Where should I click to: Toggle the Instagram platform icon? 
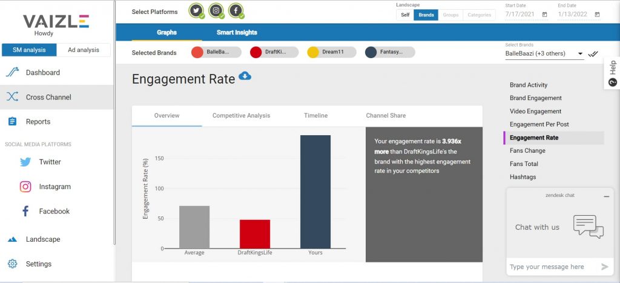click(x=216, y=11)
